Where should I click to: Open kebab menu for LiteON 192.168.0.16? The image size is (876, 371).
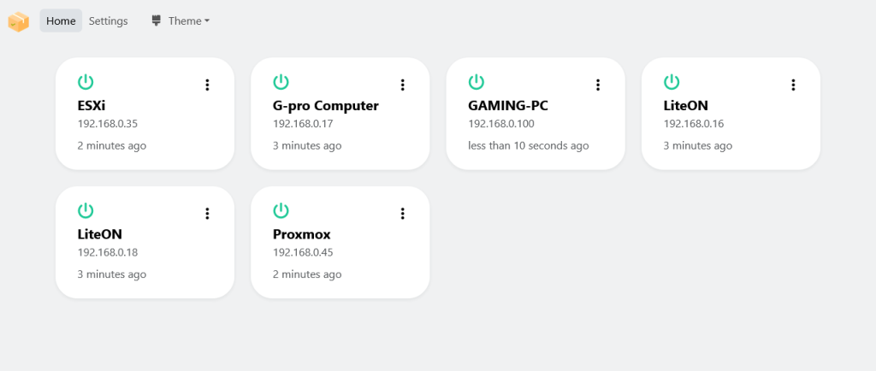[793, 85]
